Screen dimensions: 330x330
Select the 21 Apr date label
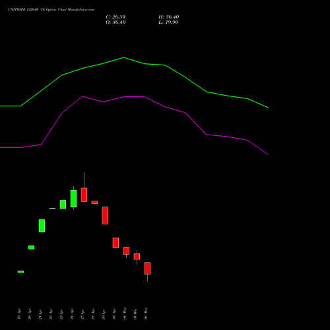pyautogui.click(x=40, y=314)
